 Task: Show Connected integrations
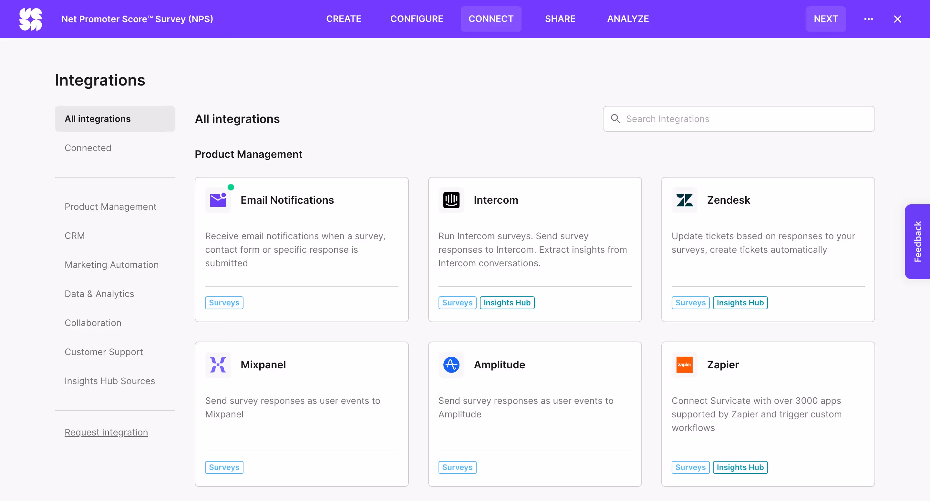pyautogui.click(x=88, y=148)
